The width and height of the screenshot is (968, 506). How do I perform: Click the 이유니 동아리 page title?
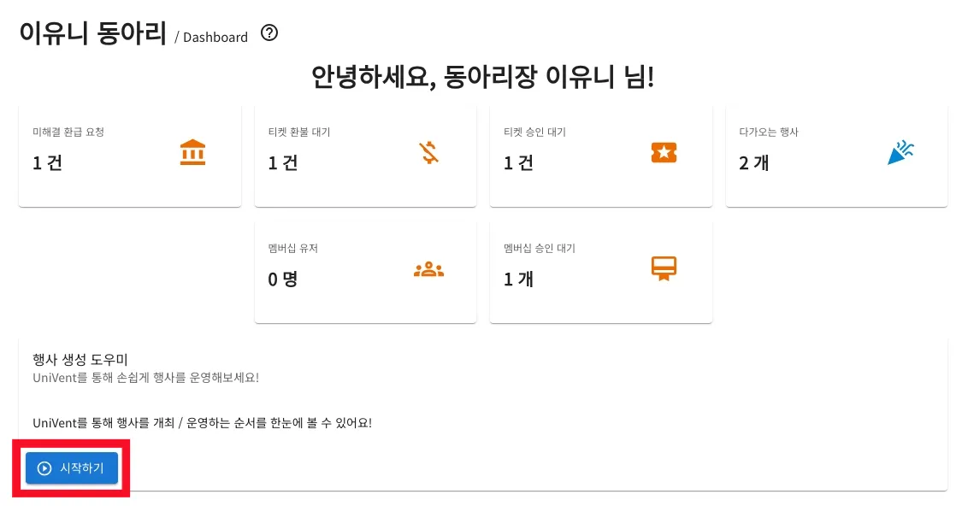(x=93, y=32)
